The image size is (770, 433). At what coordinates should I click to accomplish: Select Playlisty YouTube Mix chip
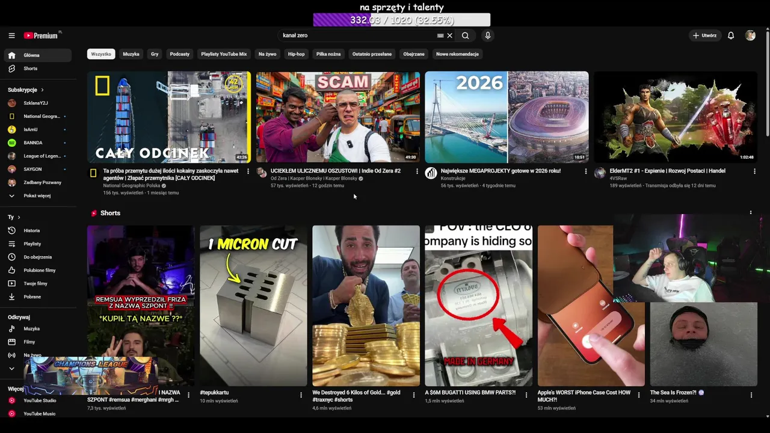(224, 54)
